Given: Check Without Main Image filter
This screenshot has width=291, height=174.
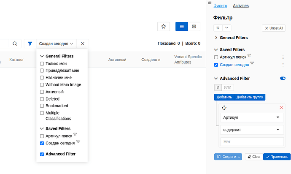Looking at the screenshot, I should tap(42, 85).
